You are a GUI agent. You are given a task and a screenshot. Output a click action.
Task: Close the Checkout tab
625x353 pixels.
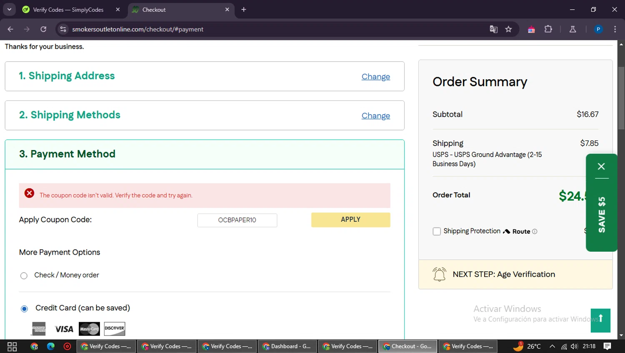coord(227,10)
